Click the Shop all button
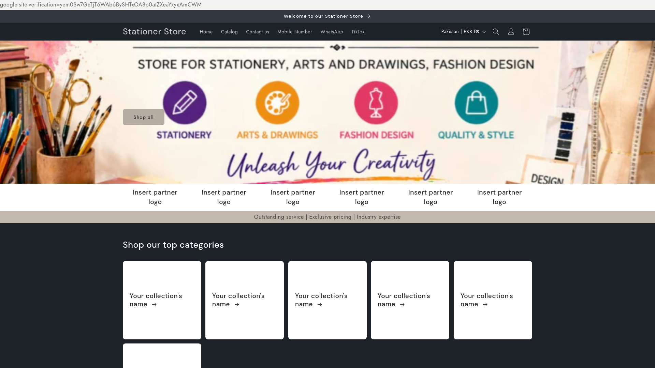 [144, 117]
